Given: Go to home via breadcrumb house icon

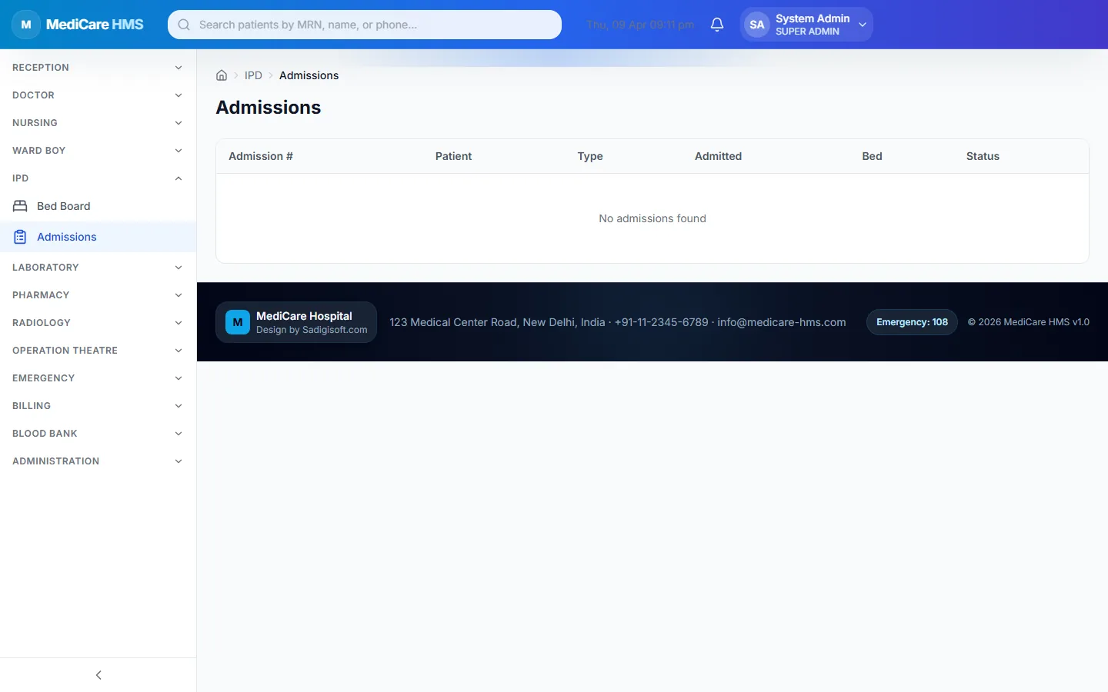Looking at the screenshot, I should pos(222,75).
